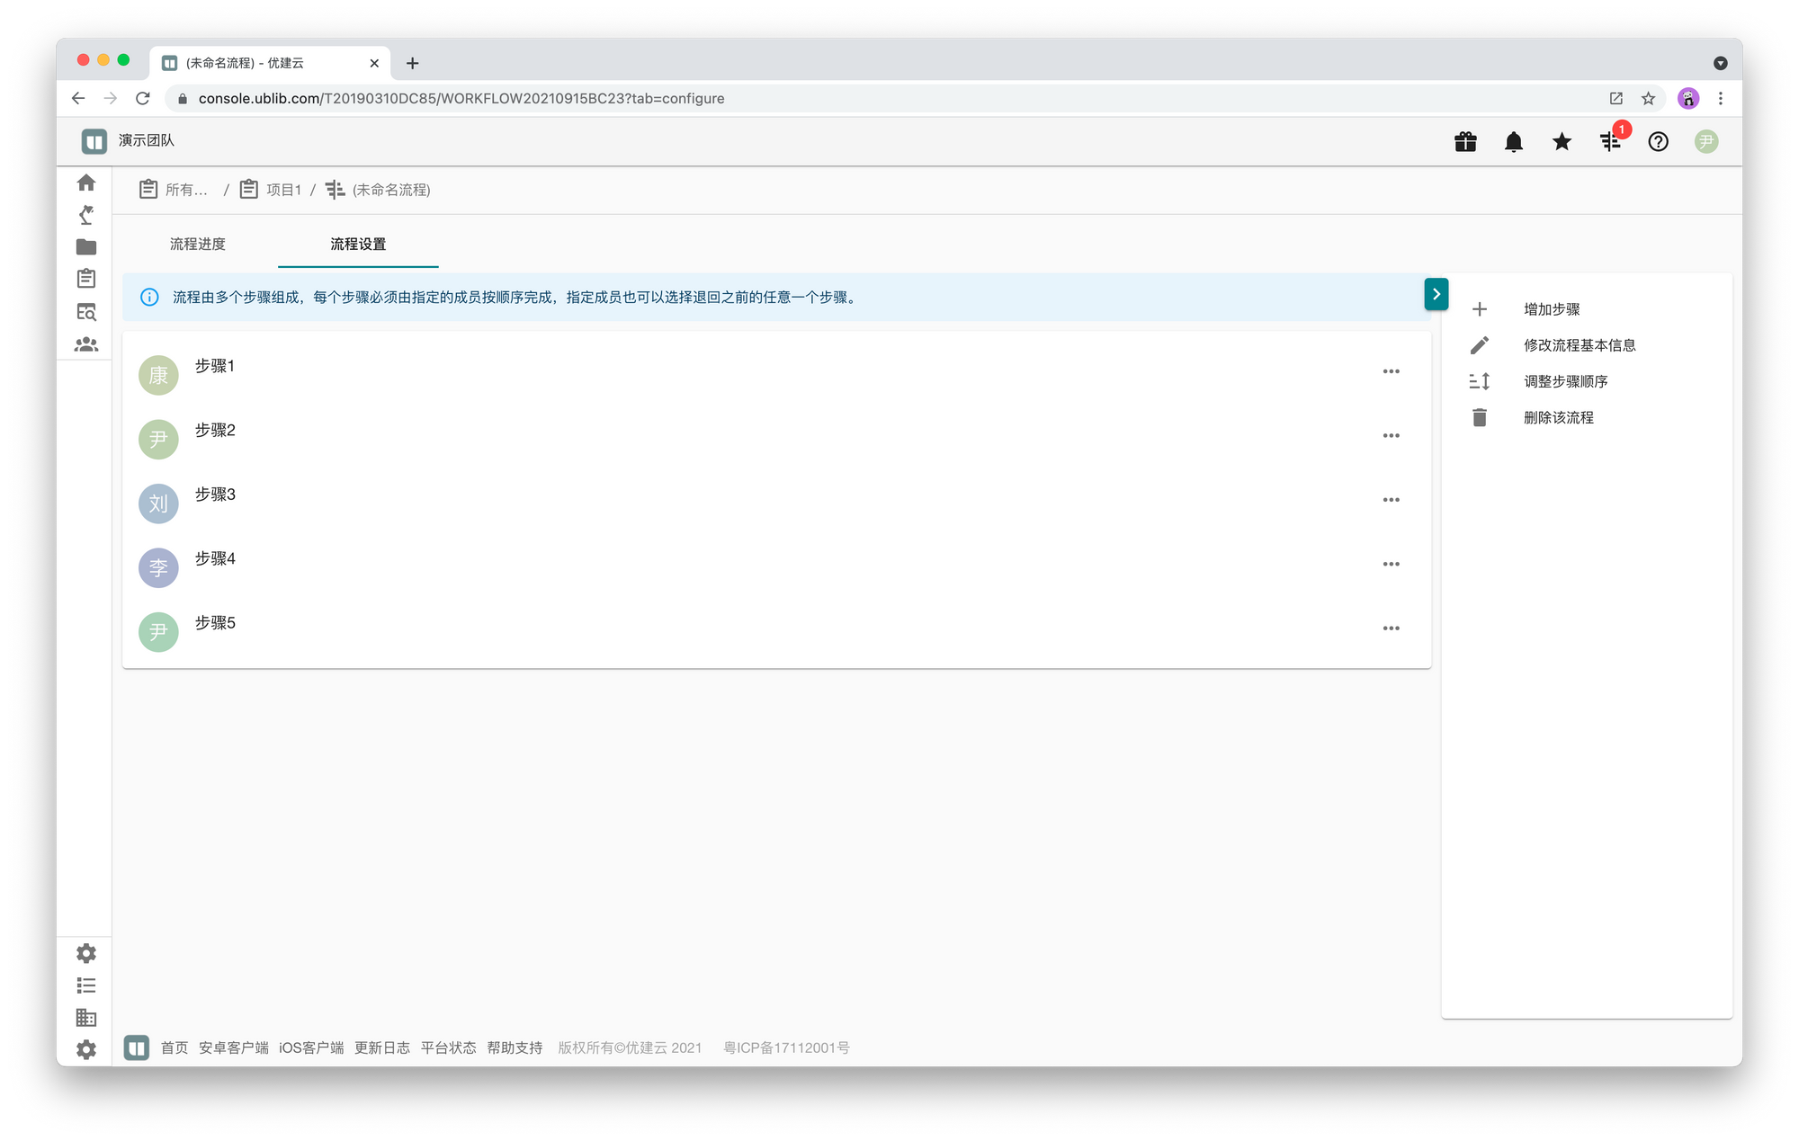Click 调整步骤顺序 reorder option
Viewport: 1799px width, 1141px height.
tap(1565, 381)
